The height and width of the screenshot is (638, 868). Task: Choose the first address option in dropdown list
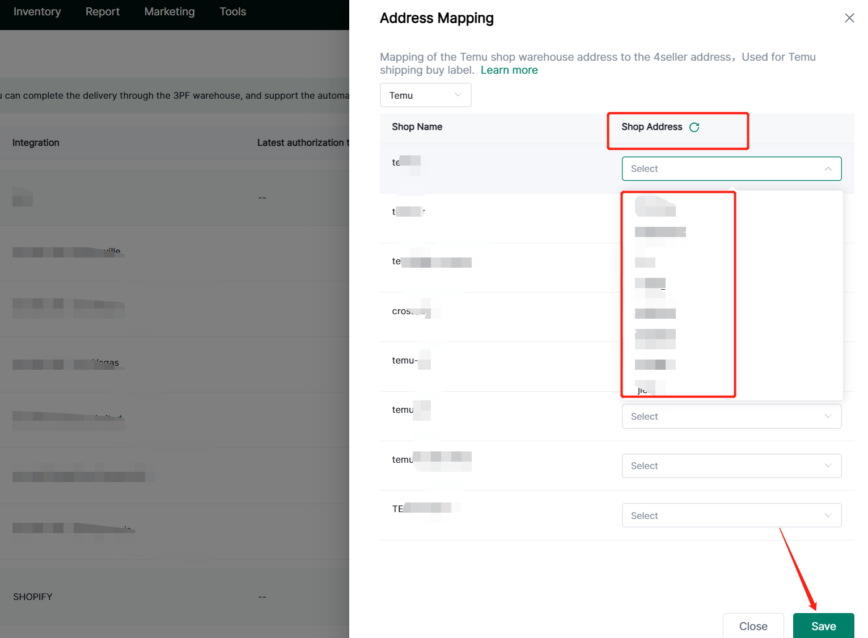655,206
